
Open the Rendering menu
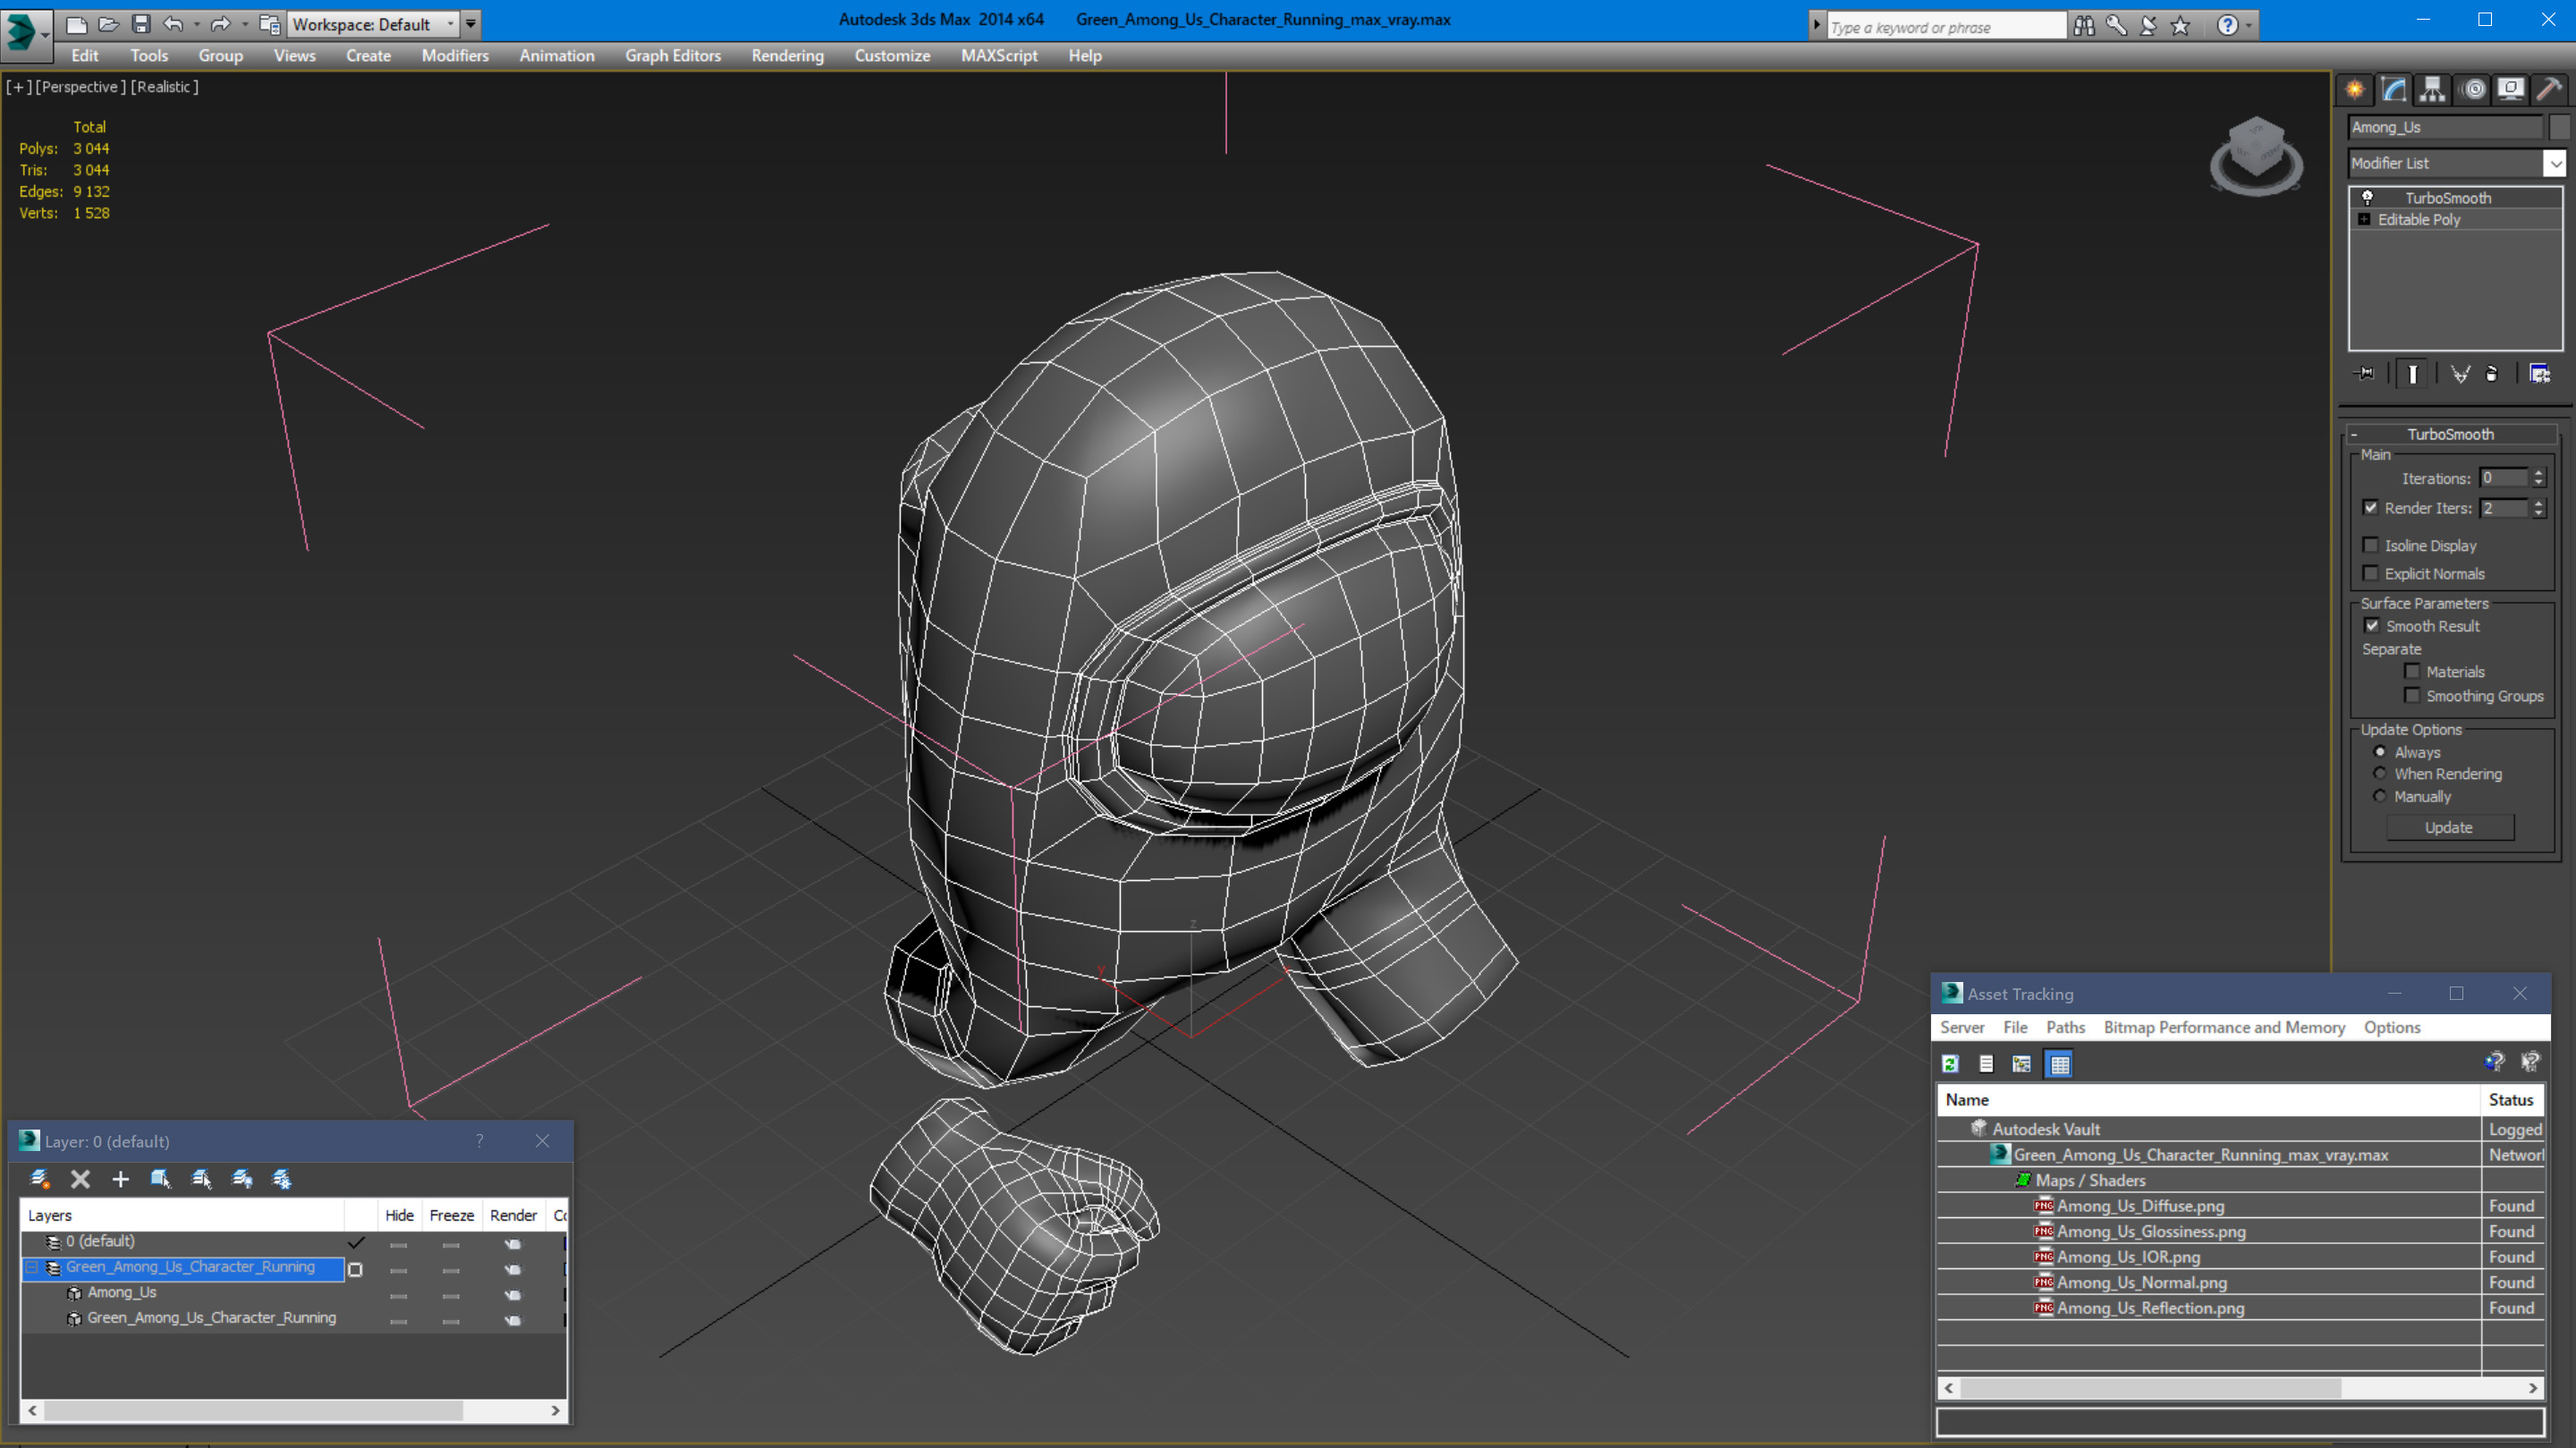[788, 56]
